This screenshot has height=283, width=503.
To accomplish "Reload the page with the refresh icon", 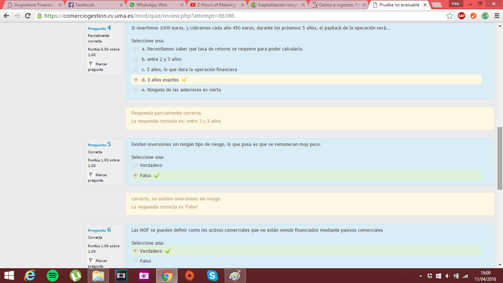I will click(29, 16).
